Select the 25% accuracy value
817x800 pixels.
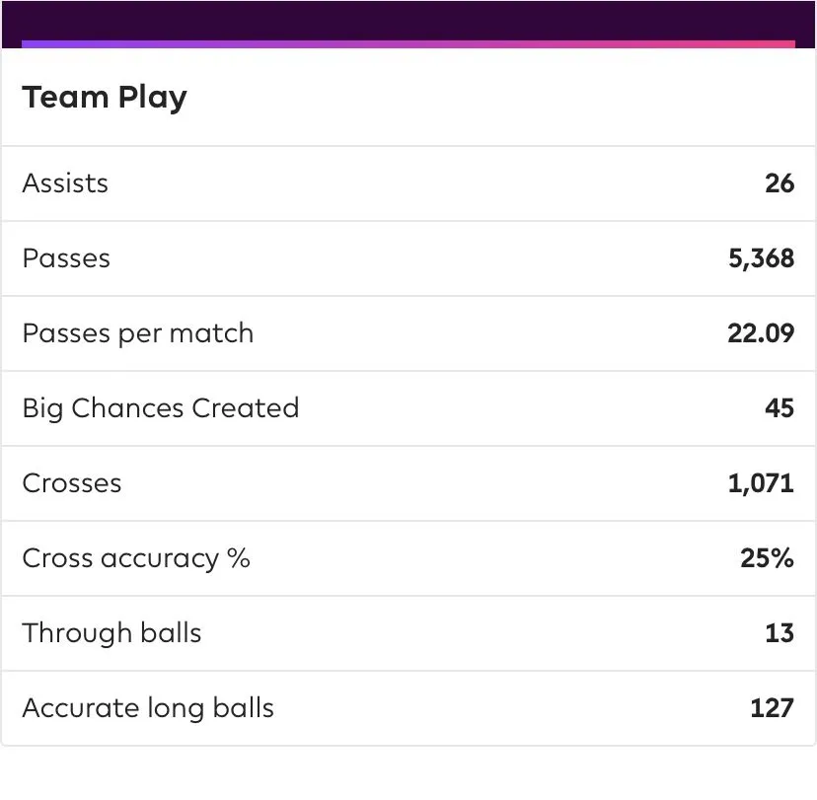pos(767,558)
